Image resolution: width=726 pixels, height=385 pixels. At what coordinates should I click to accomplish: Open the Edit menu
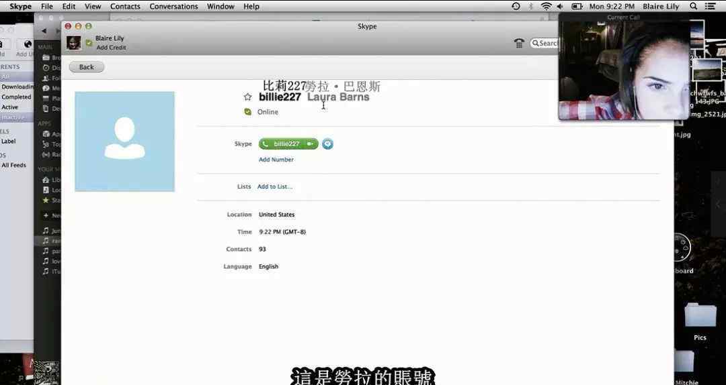[69, 7]
